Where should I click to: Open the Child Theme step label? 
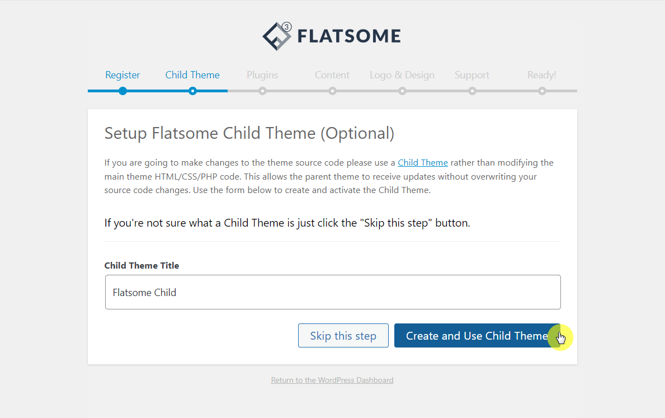pyautogui.click(x=192, y=75)
